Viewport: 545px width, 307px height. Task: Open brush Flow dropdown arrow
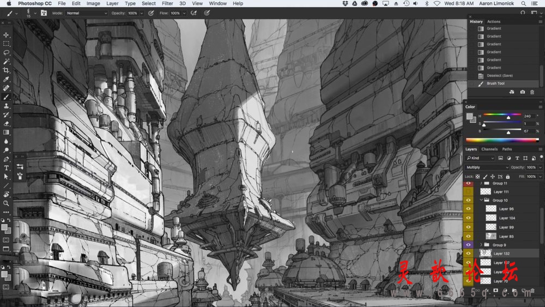184,13
